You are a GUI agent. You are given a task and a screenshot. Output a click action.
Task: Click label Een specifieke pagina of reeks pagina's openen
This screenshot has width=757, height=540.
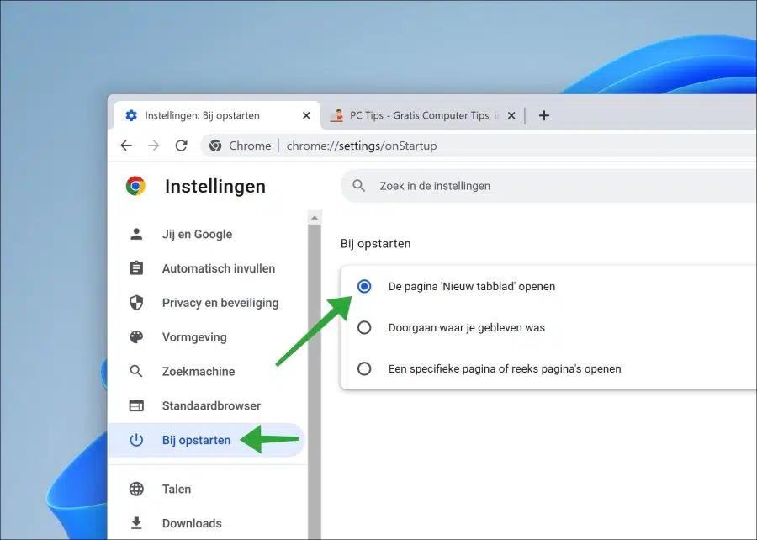pos(505,369)
